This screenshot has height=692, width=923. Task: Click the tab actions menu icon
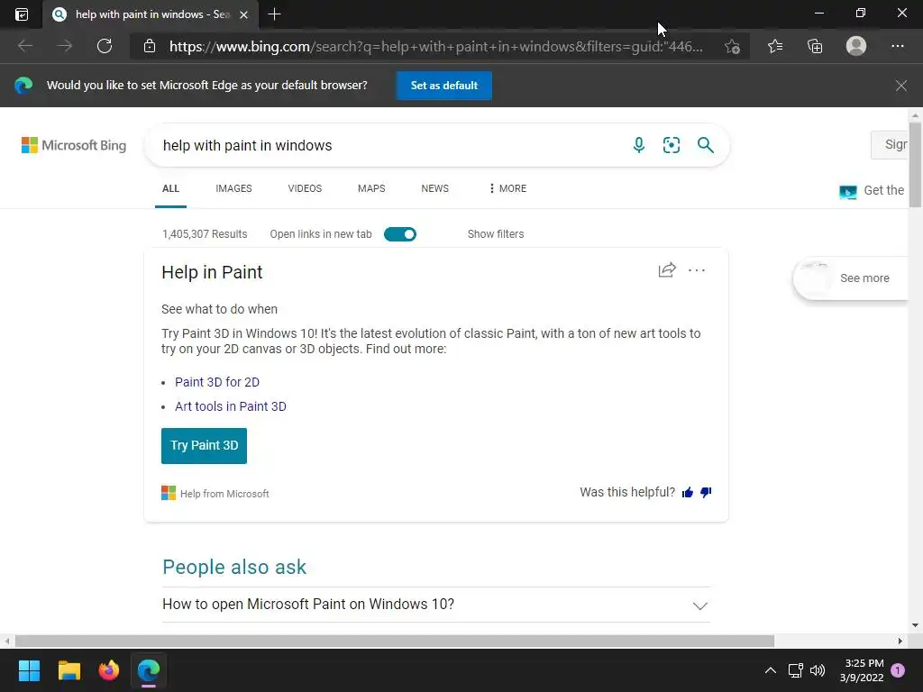coord(22,14)
